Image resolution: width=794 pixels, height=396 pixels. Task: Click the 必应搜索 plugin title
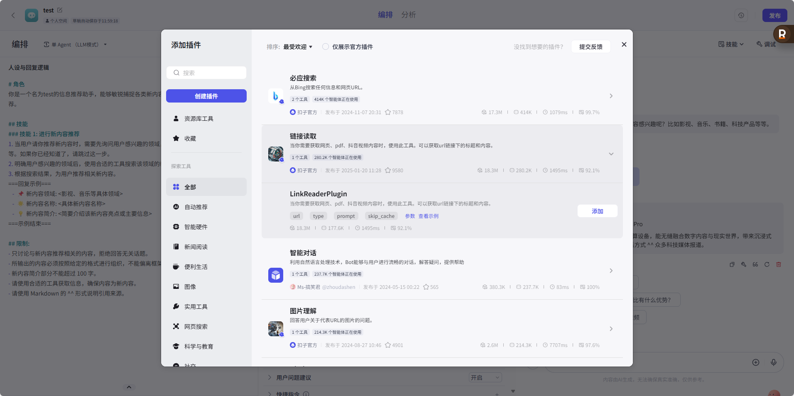click(x=303, y=78)
